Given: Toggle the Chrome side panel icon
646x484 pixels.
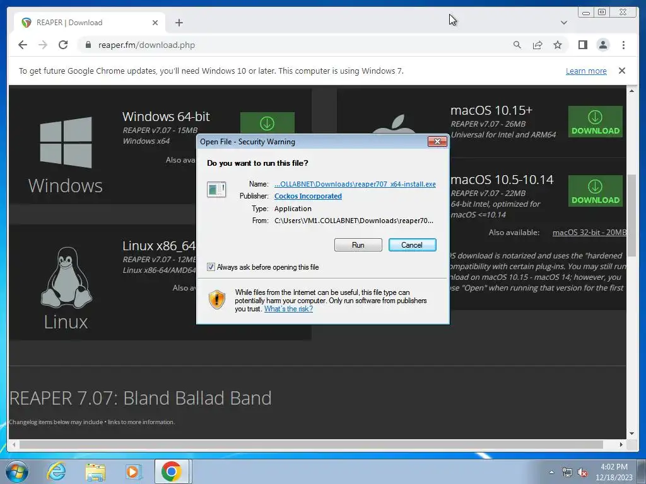Looking at the screenshot, I should click(582, 45).
